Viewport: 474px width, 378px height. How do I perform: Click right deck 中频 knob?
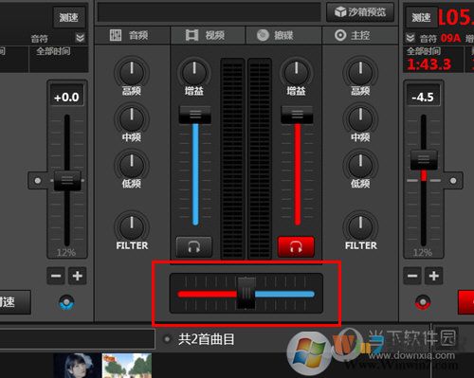coord(360,119)
